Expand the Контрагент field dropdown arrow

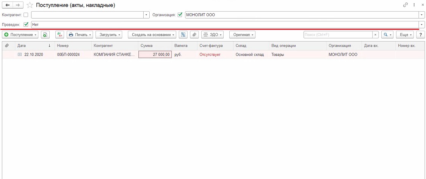147,15
